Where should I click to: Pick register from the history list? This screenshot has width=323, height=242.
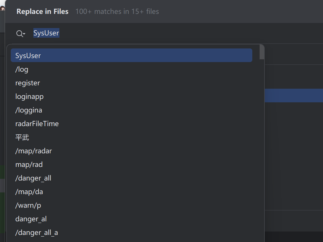pos(132,83)
